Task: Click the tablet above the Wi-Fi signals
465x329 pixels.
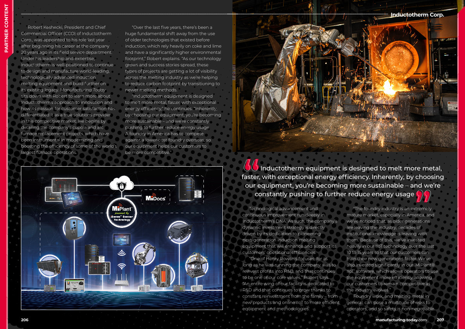Action: pyautogui.click(x=122, y=240)
